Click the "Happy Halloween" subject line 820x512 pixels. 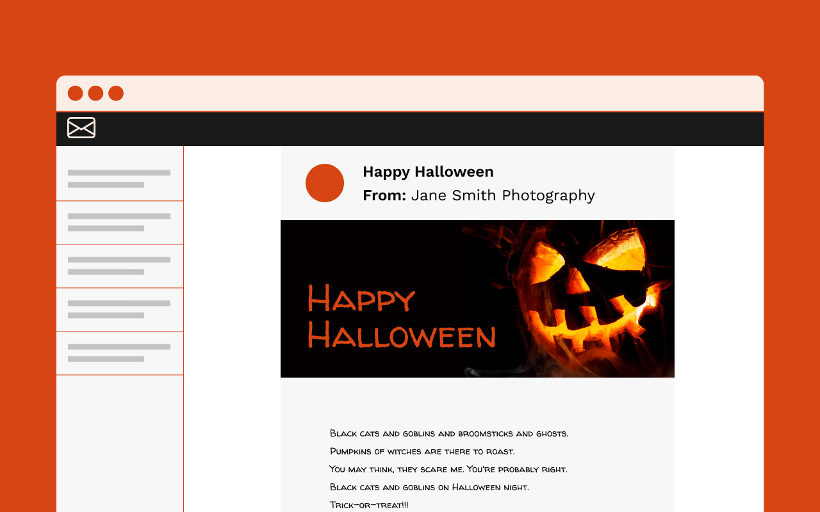[x=428, y=172]
